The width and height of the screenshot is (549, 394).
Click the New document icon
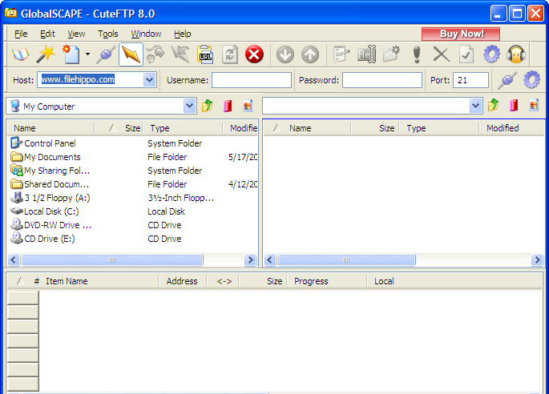tap(71, 54)
